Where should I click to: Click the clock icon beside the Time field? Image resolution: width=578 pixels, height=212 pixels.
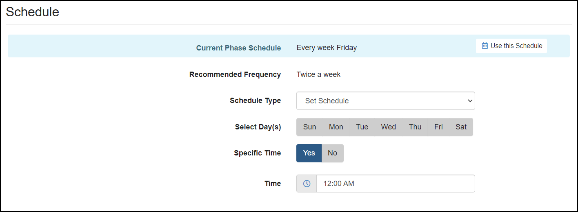[307, 184]
